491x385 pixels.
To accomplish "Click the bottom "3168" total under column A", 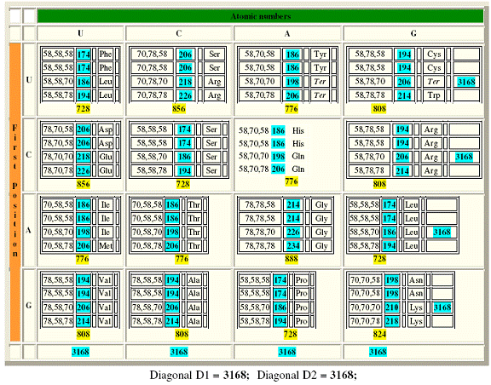I will (287, 352).
